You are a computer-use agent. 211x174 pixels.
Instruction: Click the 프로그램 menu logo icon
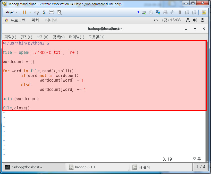click(6, 20)
